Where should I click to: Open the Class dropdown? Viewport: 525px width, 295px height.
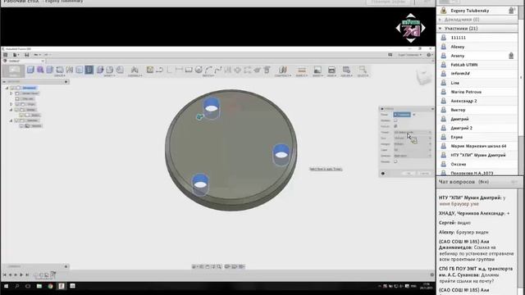[x=412, y=150]
